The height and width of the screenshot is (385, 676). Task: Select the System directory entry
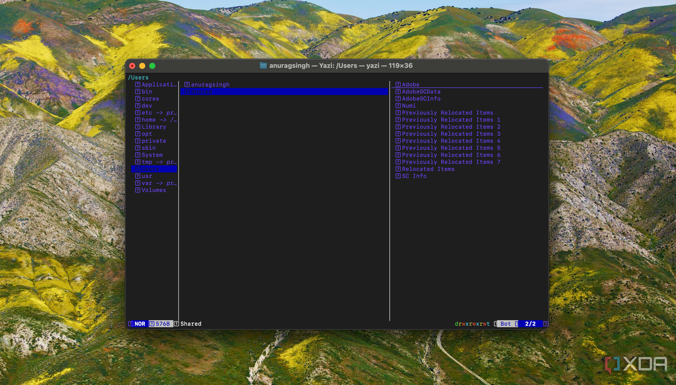point(149,155)
